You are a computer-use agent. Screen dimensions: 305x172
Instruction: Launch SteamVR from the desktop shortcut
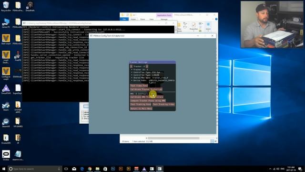tap(6, 123)
